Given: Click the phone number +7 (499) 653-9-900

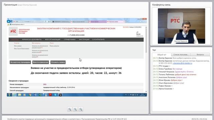Looking at the screenshot, I should click(77, 35).
